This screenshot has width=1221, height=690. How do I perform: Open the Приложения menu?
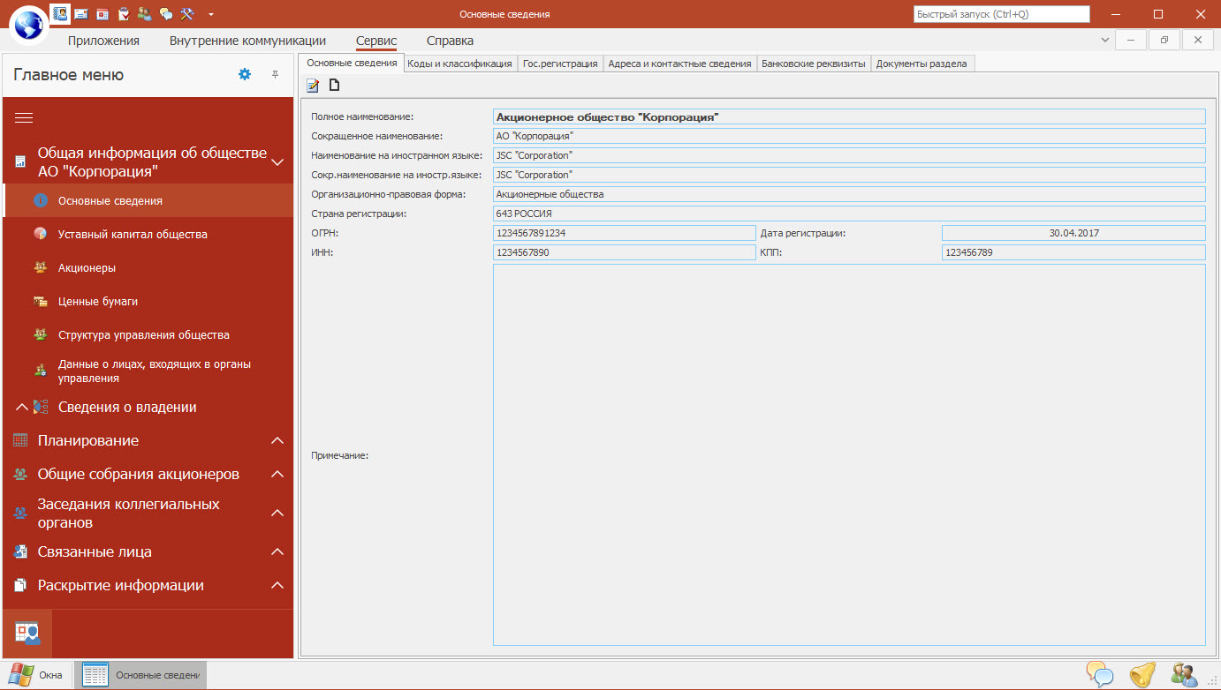point(104,41)
